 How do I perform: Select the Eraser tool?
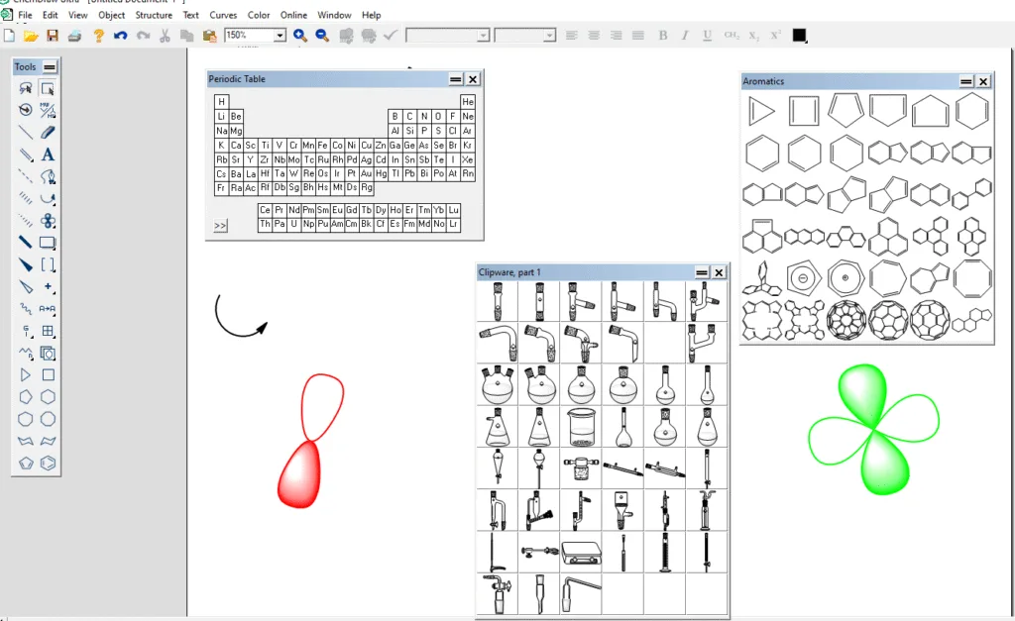pyautogui.click(x=48, y=132)
